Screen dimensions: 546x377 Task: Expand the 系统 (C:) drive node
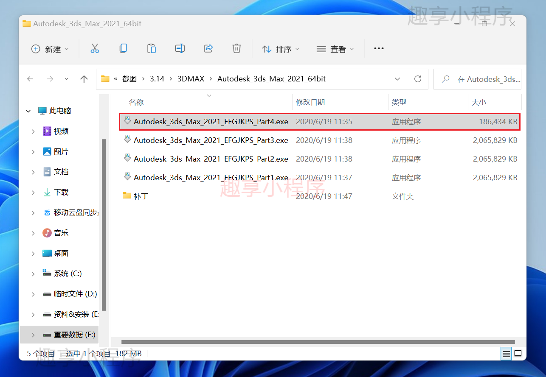point(33,274)
